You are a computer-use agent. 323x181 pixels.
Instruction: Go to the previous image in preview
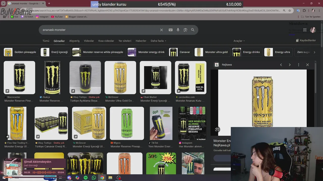[x=281, y=65]
